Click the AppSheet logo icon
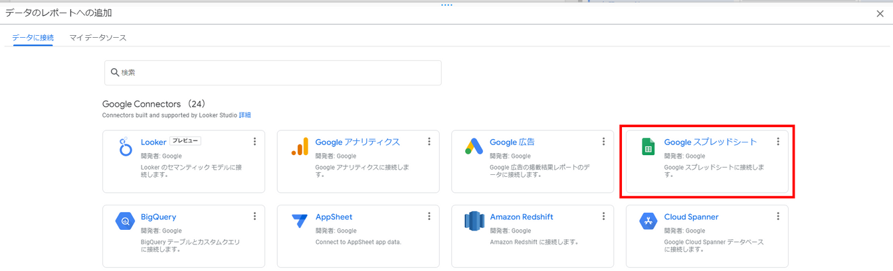This screenshot has width=893, height=271. 300,221
